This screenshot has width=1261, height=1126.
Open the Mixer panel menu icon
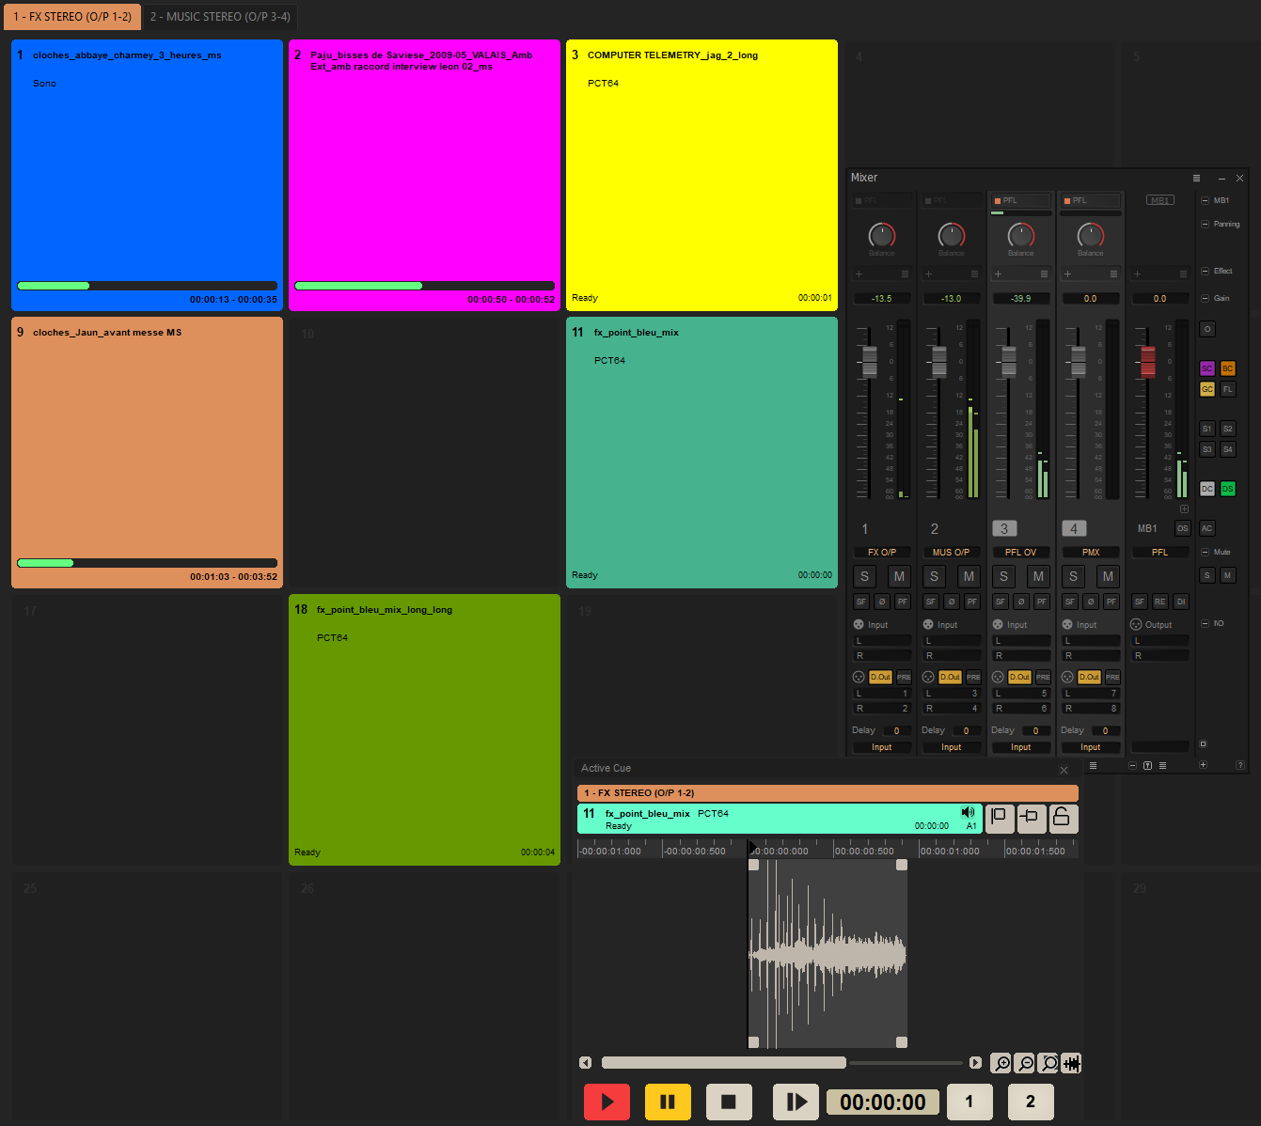click(1196, 178)
